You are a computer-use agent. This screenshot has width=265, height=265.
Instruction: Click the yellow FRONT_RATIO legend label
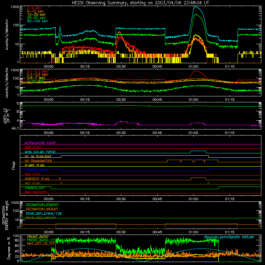pyautogui.click(x=38, y=237)
